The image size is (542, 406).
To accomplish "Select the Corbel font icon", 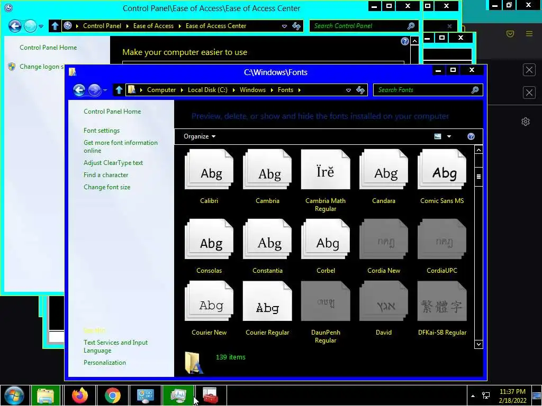I will point(326,239).
